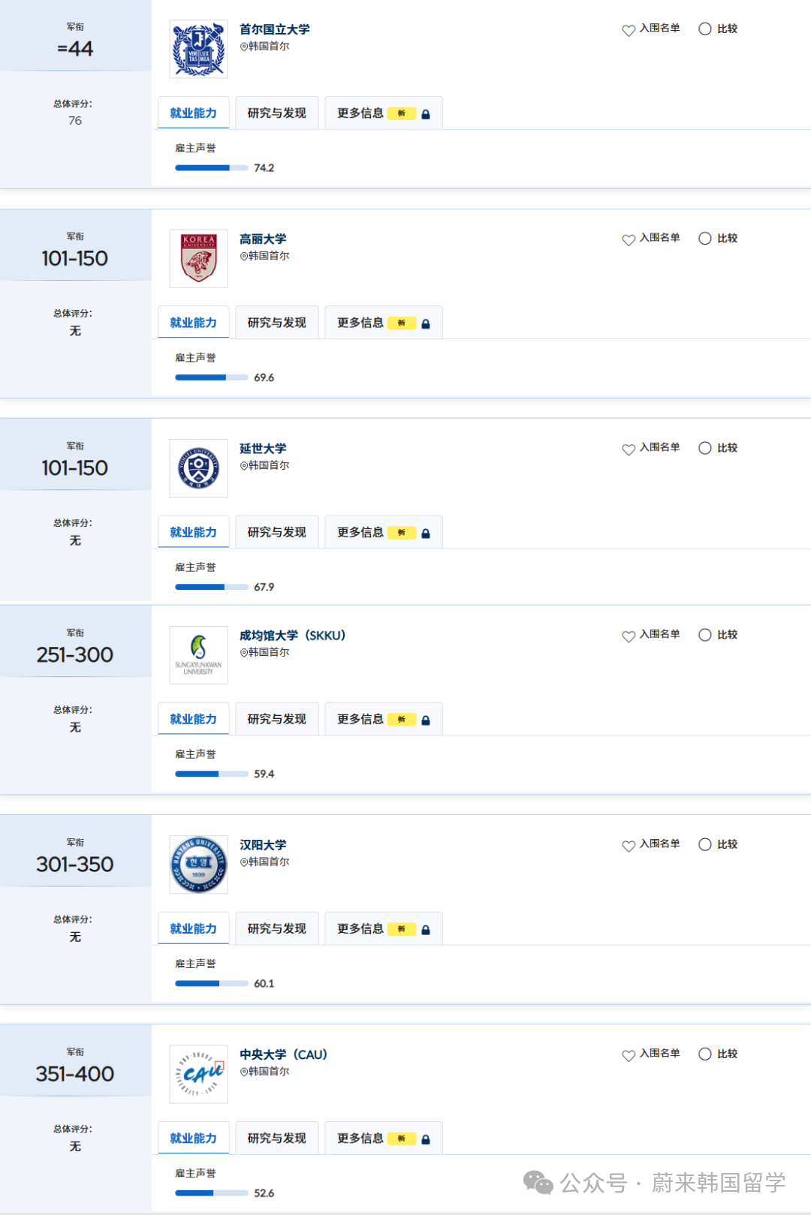The image size is (811, 1215).
Task: Click the heart icon beside 汉阳大学
Action: point(629,846)
